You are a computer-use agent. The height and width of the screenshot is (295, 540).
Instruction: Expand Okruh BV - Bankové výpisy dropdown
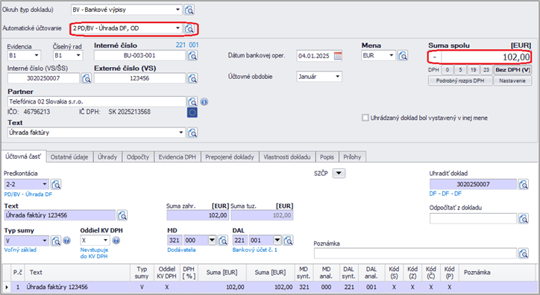point(178,10)
